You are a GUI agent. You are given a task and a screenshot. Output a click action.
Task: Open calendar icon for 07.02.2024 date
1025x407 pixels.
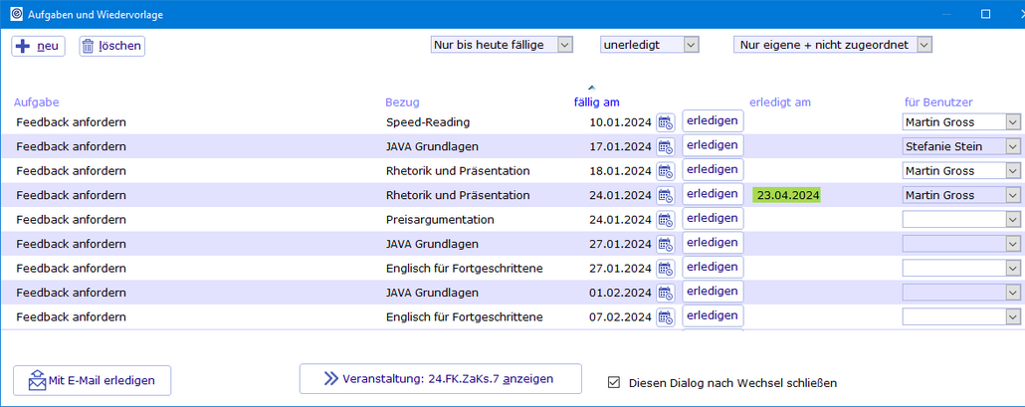tap(666, 317)
